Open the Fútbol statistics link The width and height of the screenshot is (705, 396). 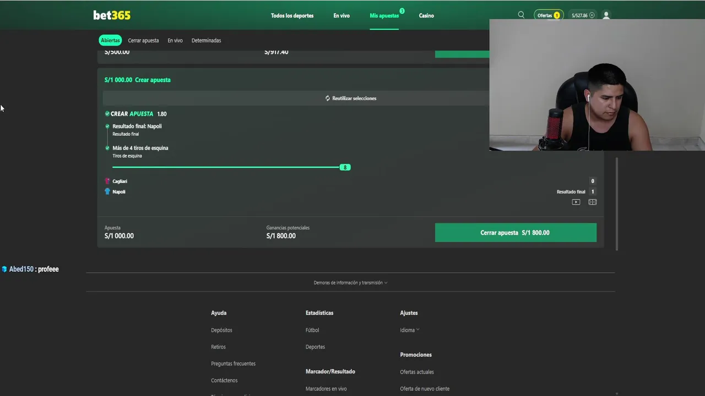click(x=312, y=330)
